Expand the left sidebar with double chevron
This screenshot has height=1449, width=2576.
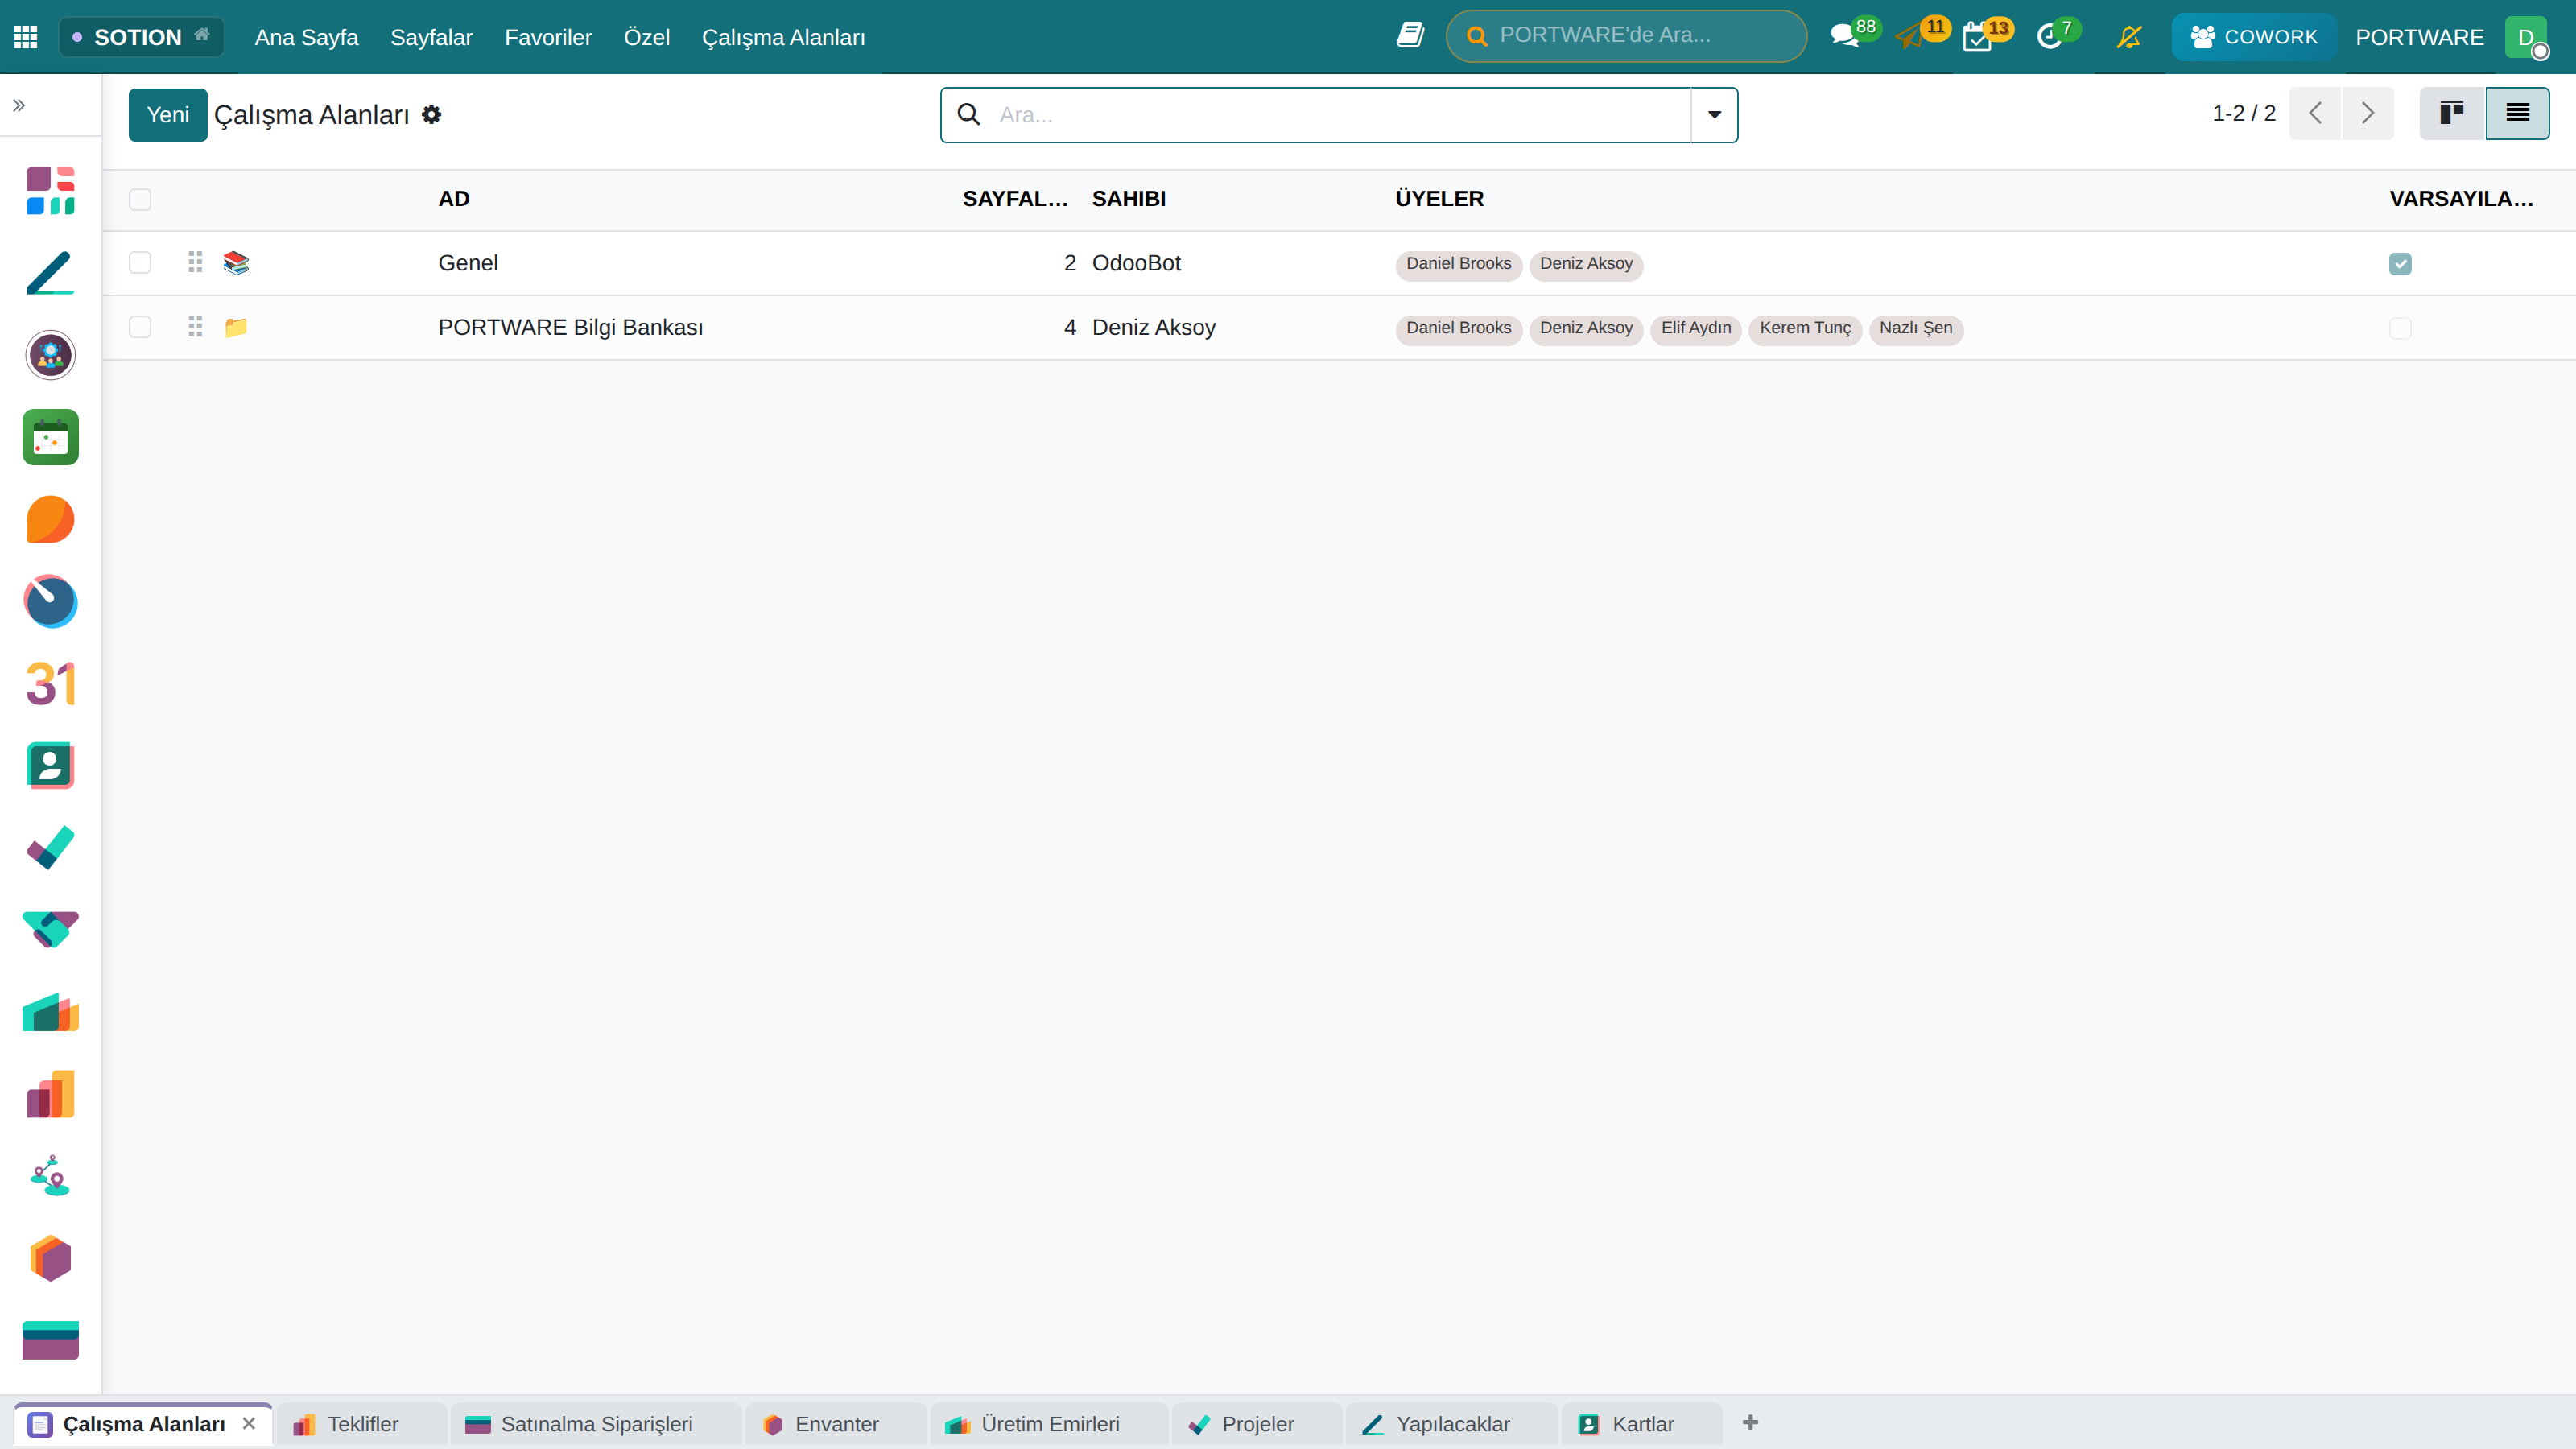coord(18,105)
